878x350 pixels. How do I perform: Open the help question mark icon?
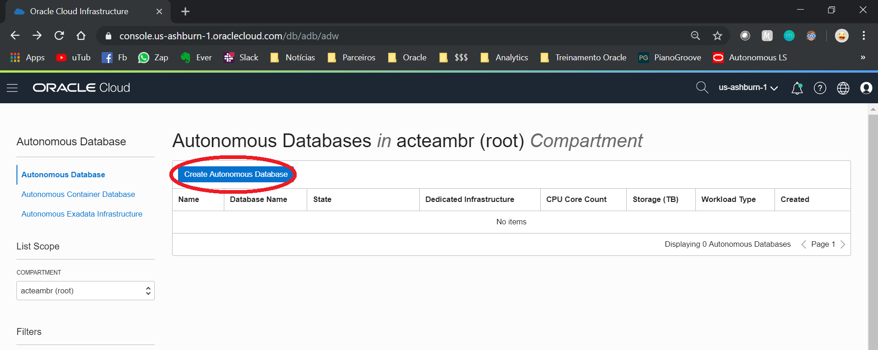[x=820, y=88]
